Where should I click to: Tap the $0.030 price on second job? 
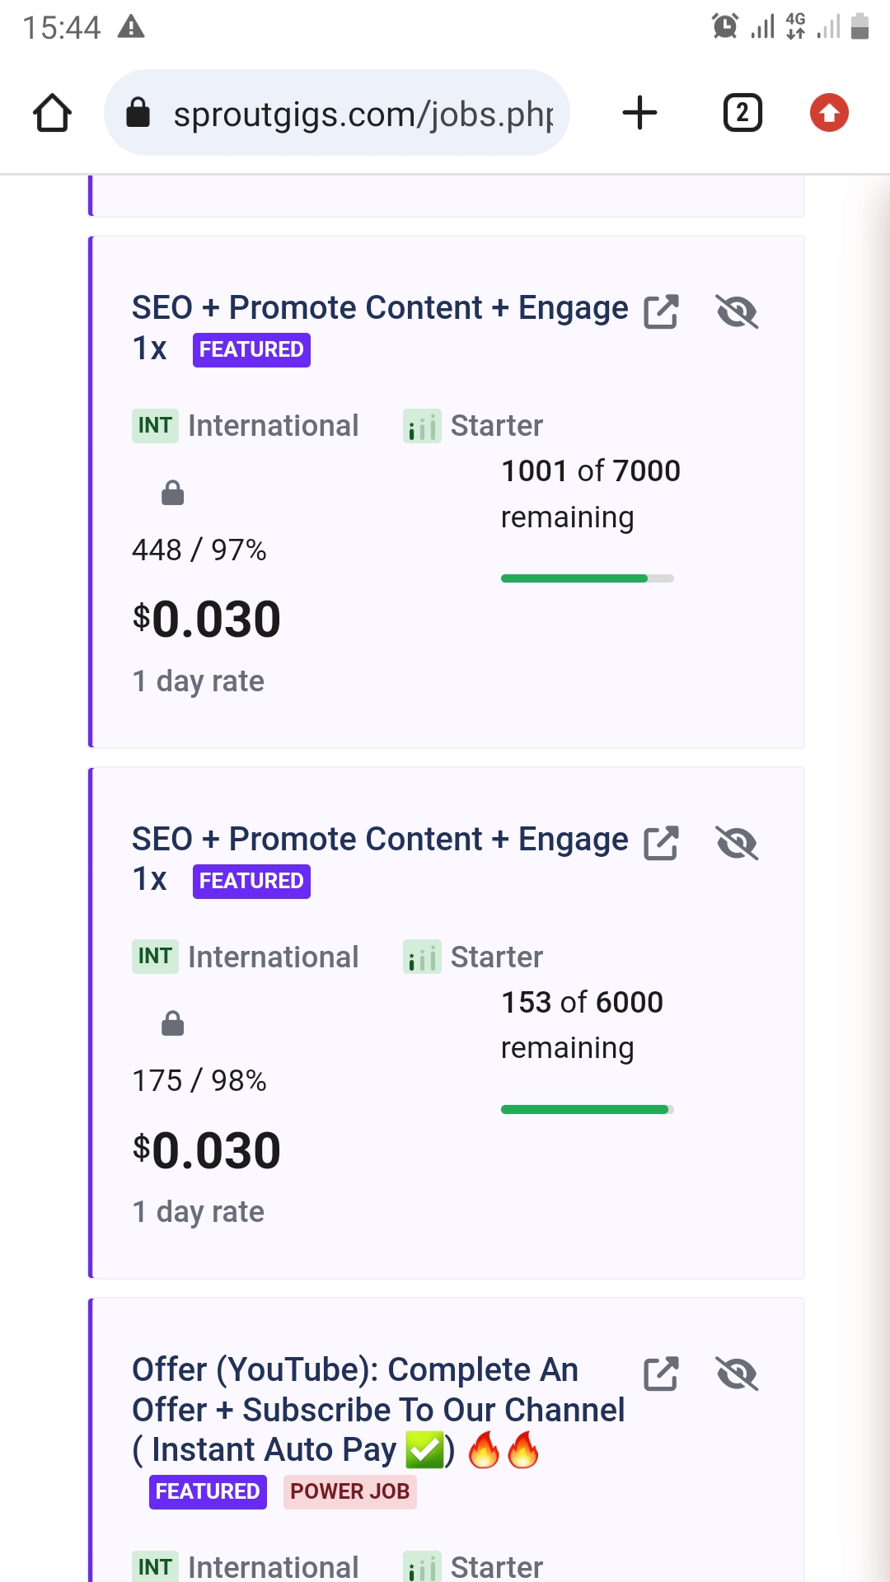(207, 1150)
